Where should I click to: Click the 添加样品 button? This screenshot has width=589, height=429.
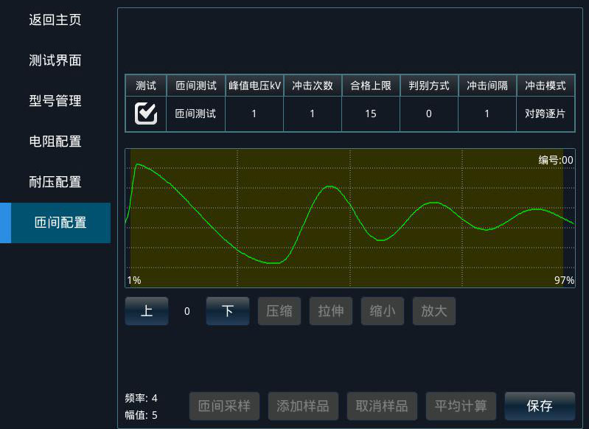pyautogui.click(x=303, y=406)
